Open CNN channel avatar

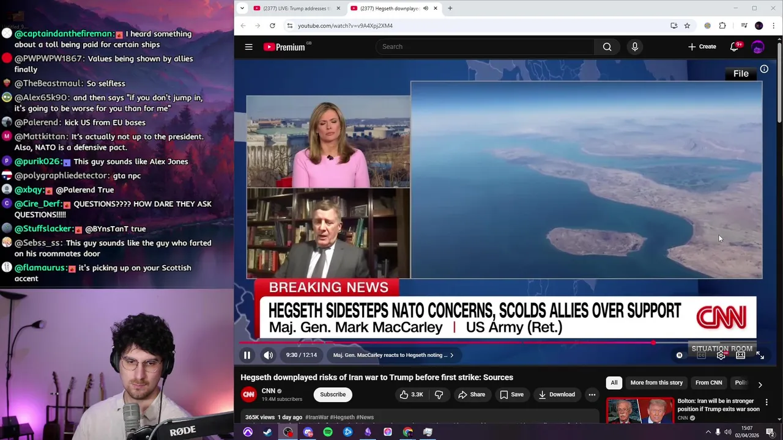click(x=248, y=394)
